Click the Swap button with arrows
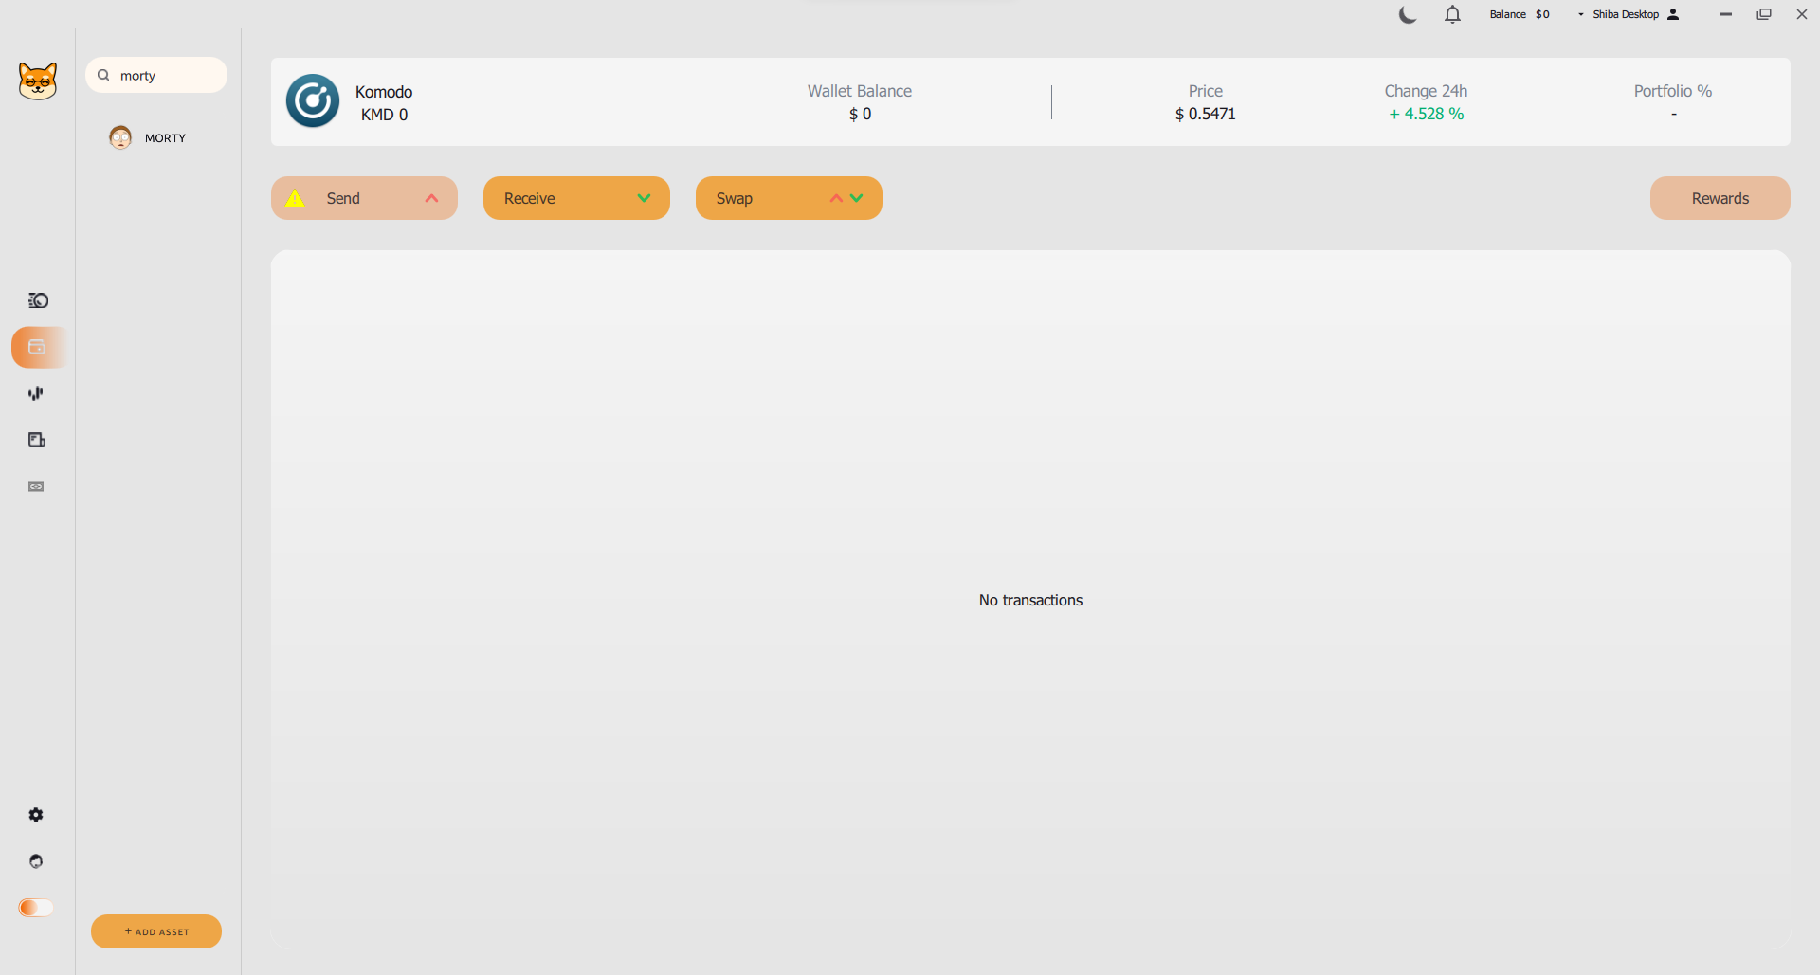Viewport: 1820px width, 975px height. (789, 198)
